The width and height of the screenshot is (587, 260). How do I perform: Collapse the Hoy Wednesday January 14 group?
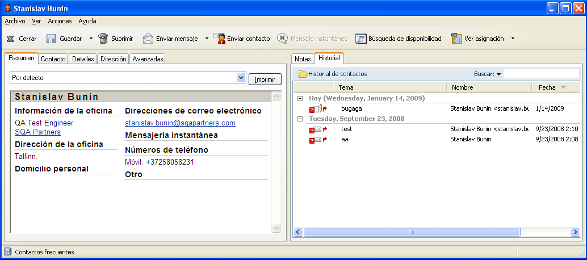[x=300, y=98]
